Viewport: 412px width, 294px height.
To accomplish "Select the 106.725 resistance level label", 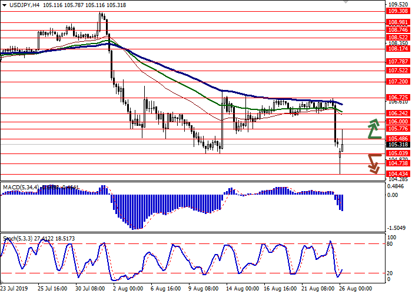I will [x=397, y=98].
